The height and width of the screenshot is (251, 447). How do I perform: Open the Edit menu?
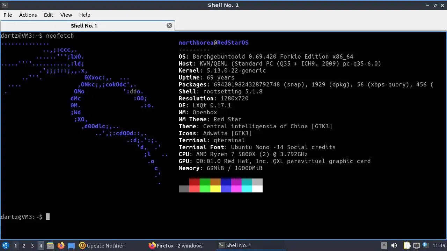pos(49,15)
